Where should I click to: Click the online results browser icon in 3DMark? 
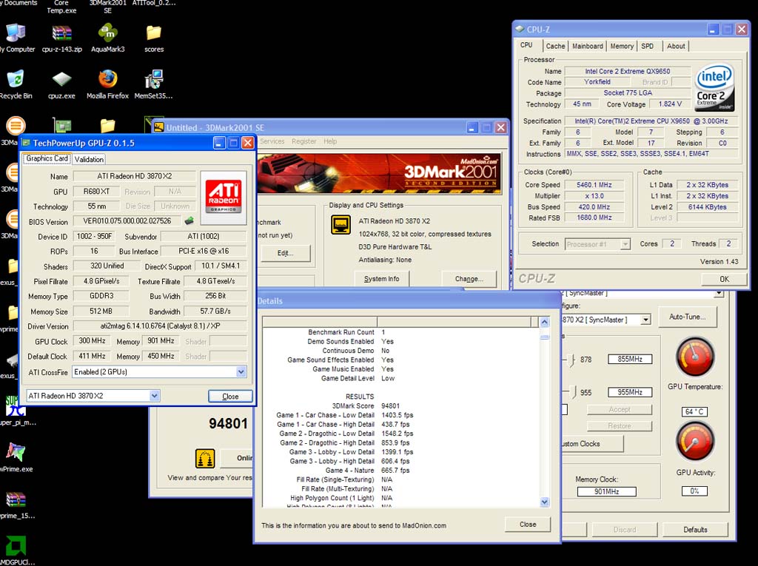pos(205,458)
